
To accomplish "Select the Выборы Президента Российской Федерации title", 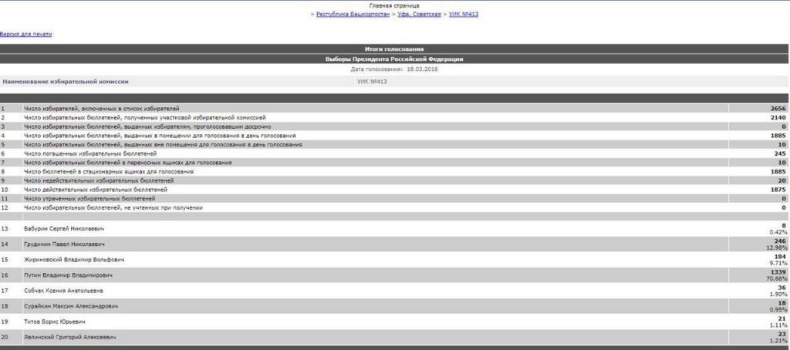I will tap(394, 59).
